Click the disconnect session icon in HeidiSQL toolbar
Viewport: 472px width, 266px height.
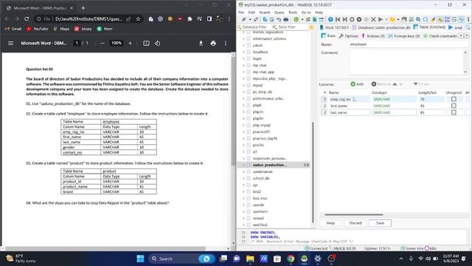pos(256,19)
